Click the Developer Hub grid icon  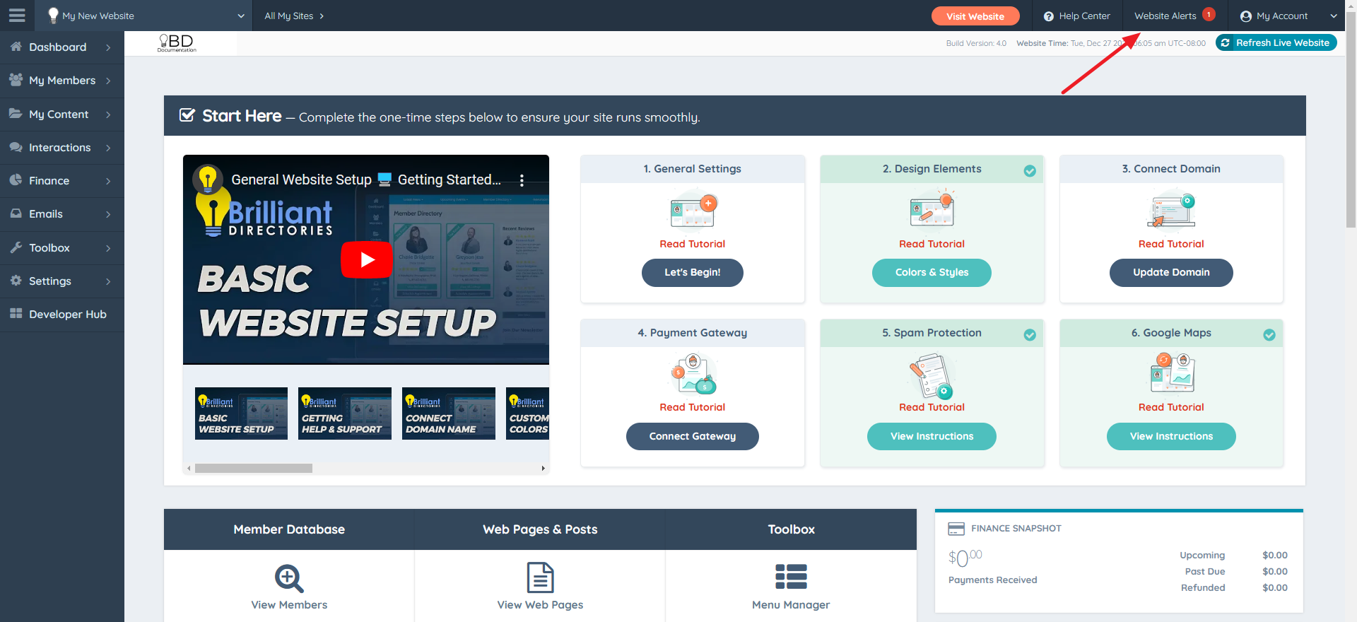click(x=16, y=314)
